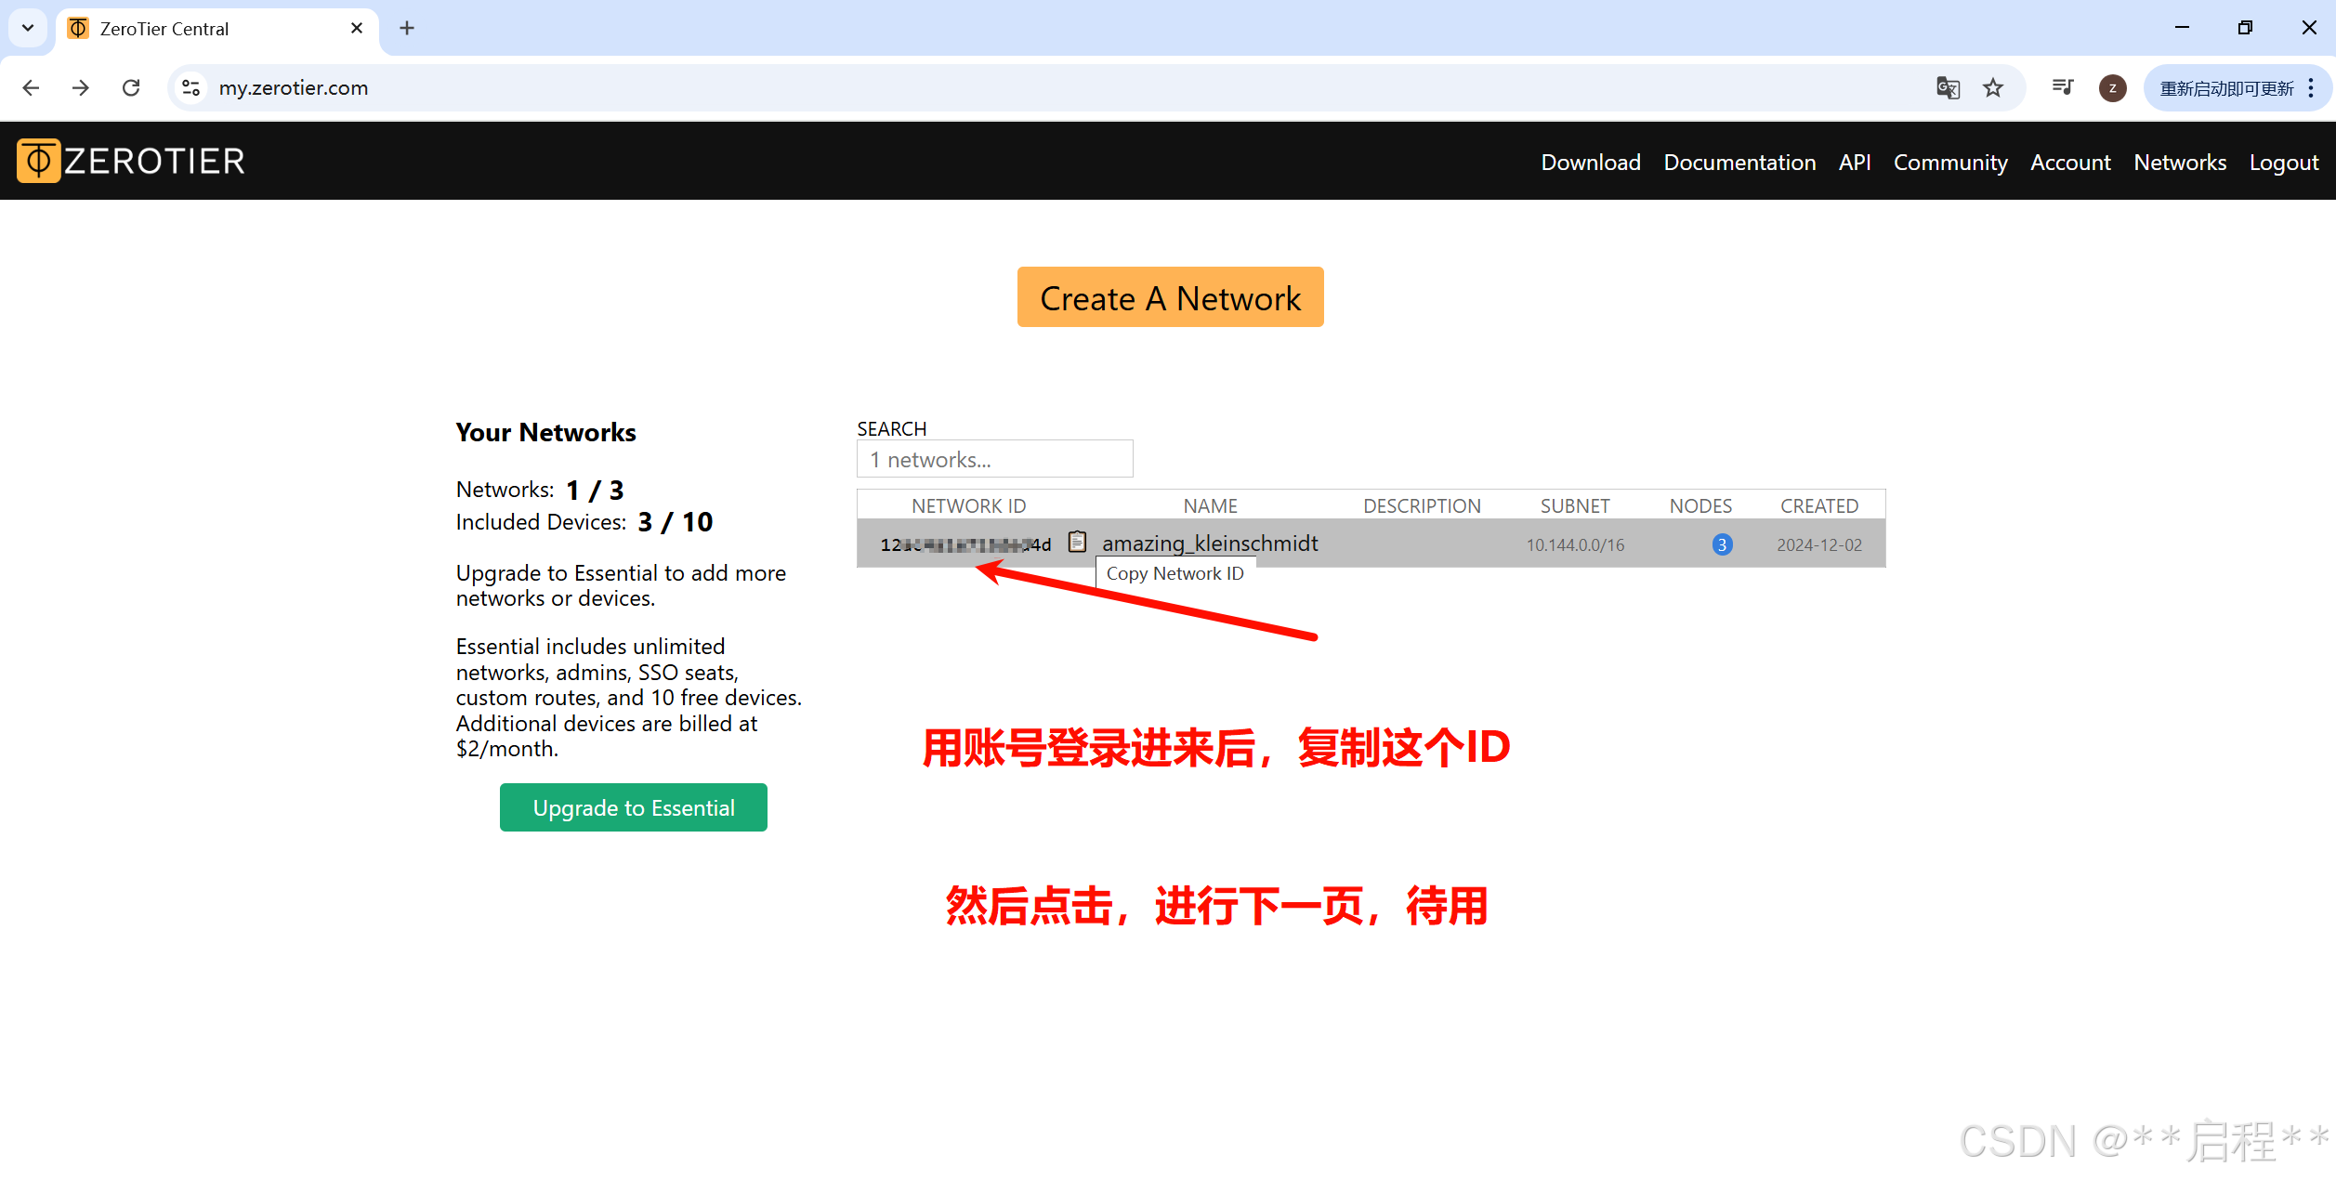
Task: Open media controls icon in toolbar
Action: click(x=2063, y=87)
